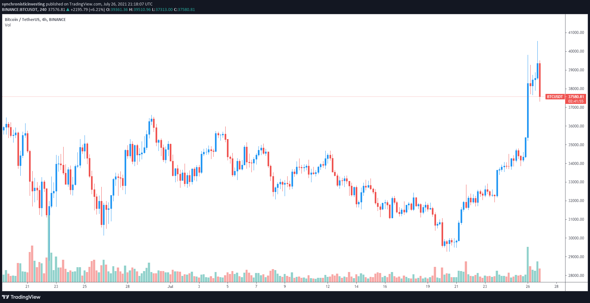Click date 12 on the time axis
Image resolution: width=590 pixels, height=303 pixels.
coord(328,287)
